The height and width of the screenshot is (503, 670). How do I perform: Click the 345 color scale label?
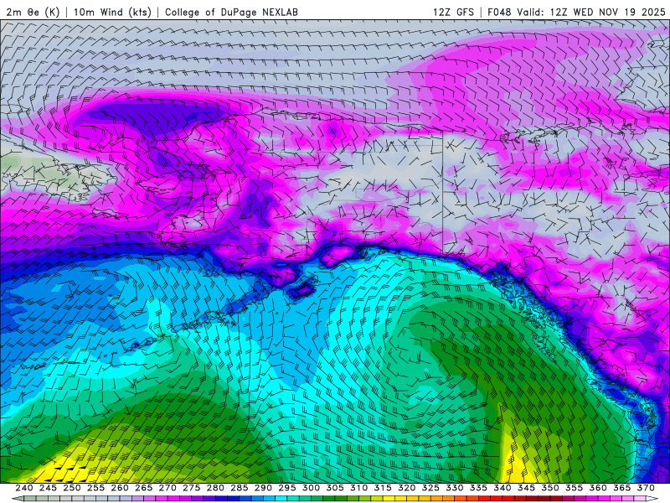coord(527,488)
